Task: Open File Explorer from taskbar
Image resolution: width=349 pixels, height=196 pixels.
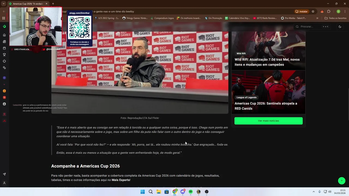Action: click(158, 192)
